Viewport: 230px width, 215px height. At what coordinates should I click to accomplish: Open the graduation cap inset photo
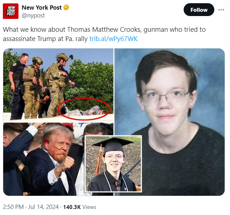pyautogui.click(x=113, y=164)
